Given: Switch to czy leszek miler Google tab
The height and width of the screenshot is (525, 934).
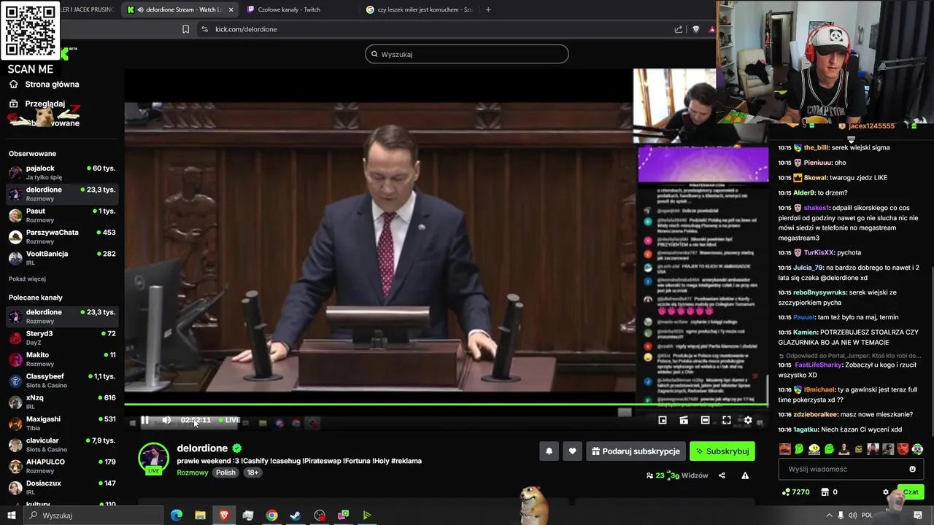Looking at the screenshot, I should click(x=419, y=9).
